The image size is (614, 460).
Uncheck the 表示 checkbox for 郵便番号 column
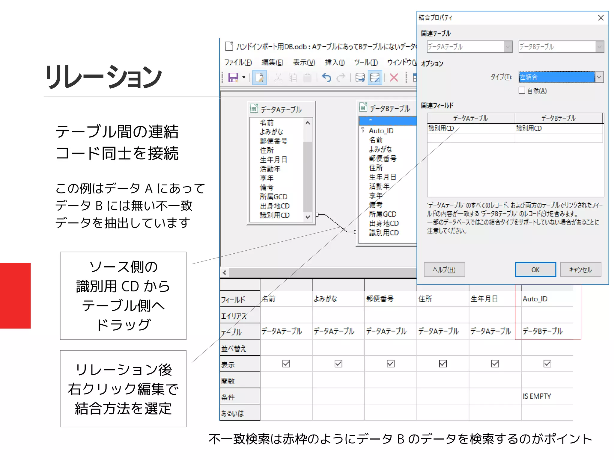(391, 364)
